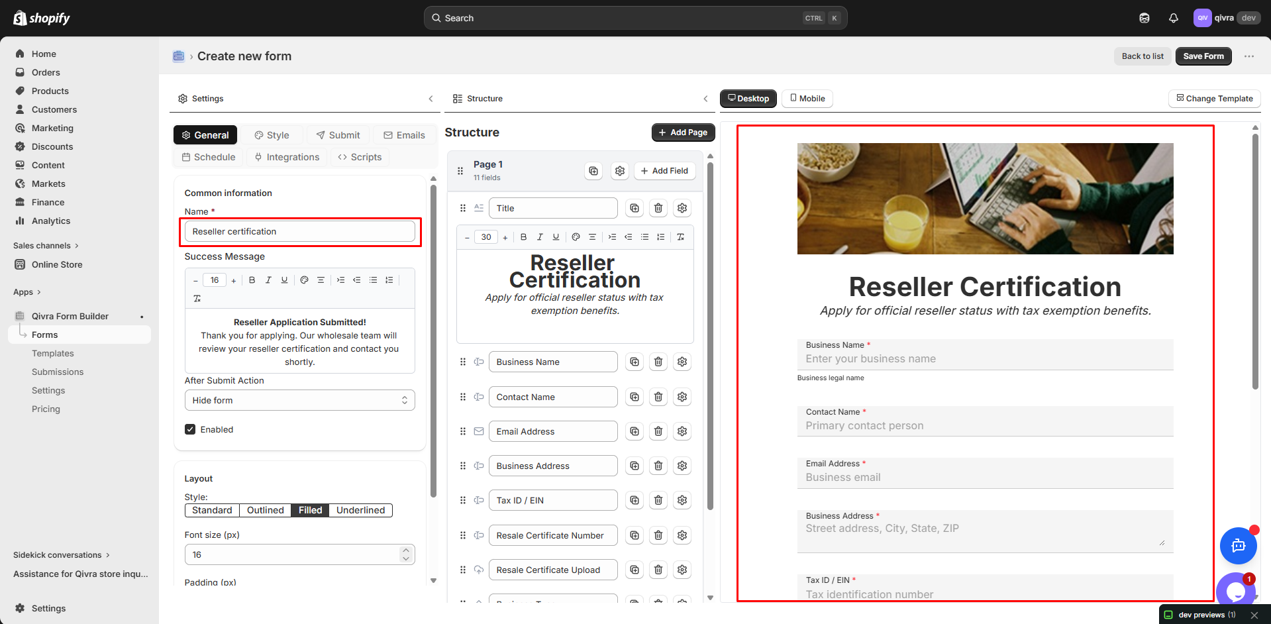
Task: Open settings for Title field
Action: click(682, 208)
